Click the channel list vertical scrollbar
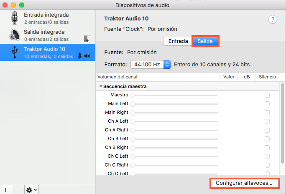Screen dimensions: 286x194 click(283, 123)
